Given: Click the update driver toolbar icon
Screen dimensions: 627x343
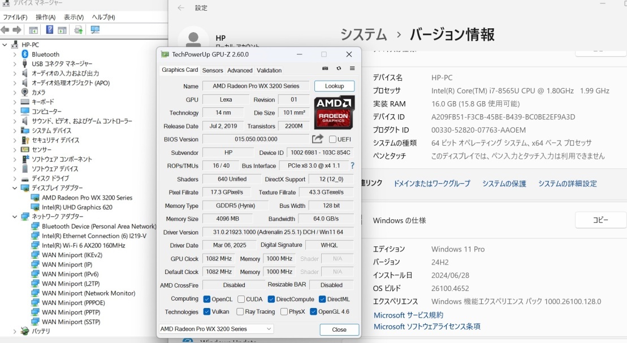Looking at the screenshot, I should coord(78,30).
